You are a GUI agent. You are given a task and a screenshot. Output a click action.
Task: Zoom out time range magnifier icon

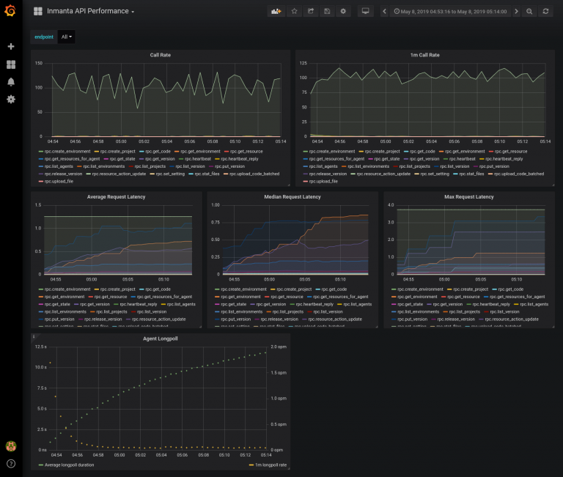529,12
